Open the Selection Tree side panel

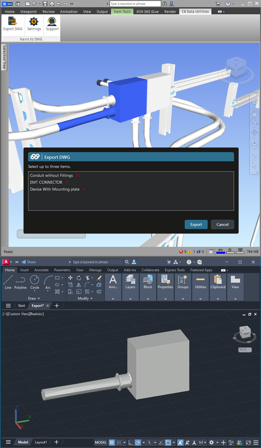point(4,57)
